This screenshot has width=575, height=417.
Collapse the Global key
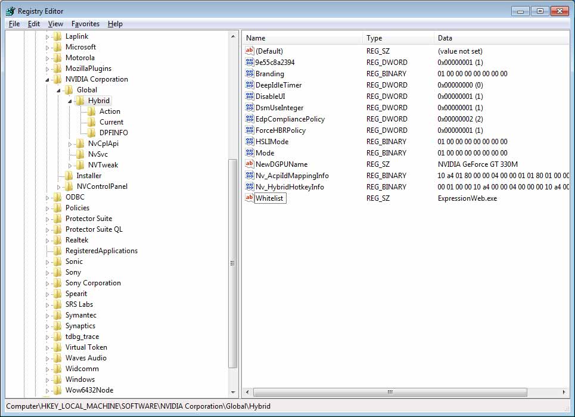coord(58,90)
